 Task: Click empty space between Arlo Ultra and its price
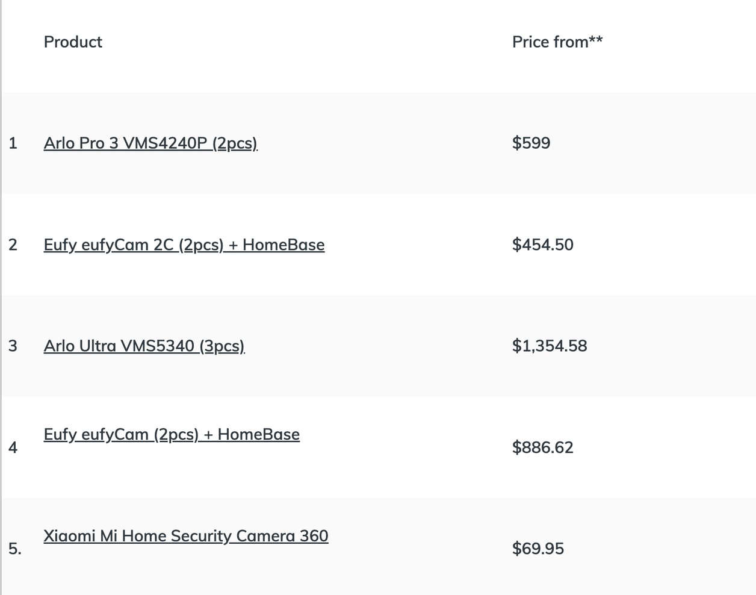tap(379, 346)
